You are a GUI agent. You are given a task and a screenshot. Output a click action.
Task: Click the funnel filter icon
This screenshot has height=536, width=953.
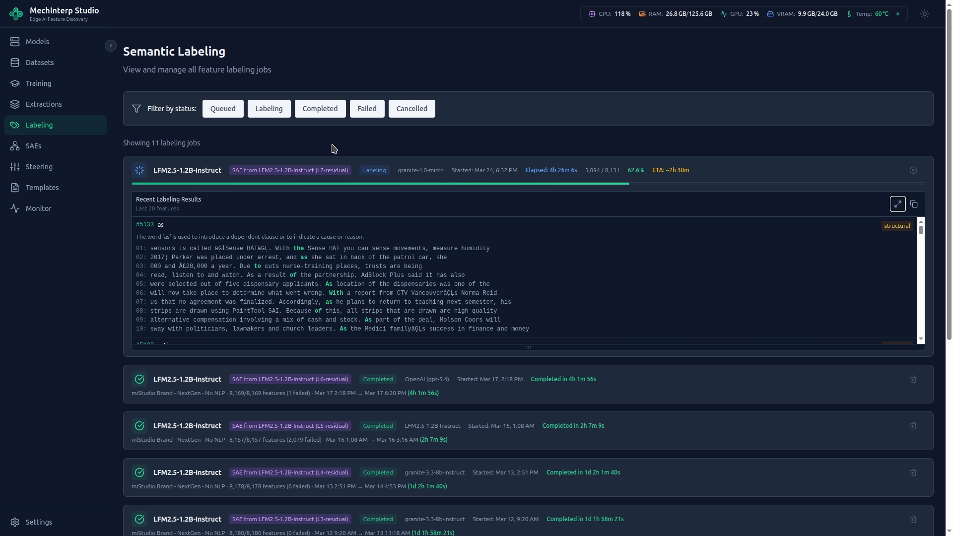[136, 109]
